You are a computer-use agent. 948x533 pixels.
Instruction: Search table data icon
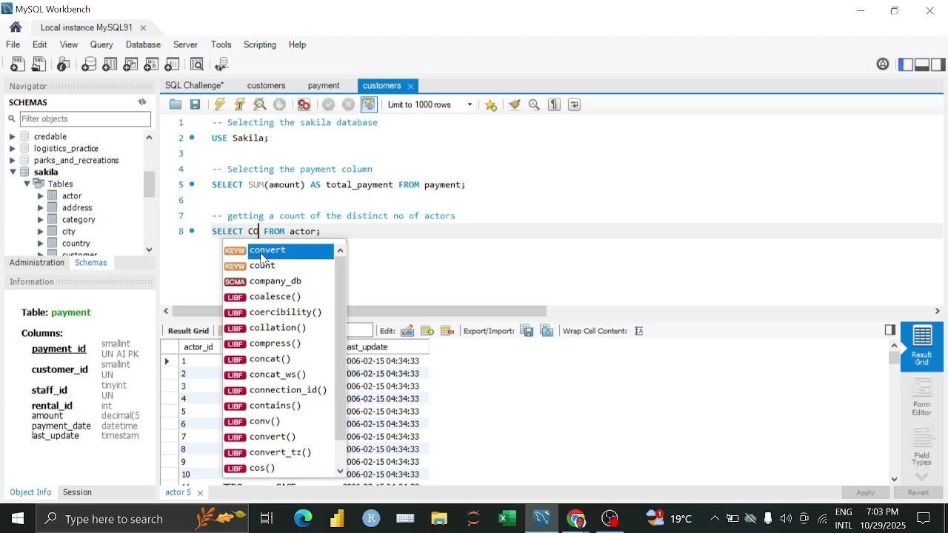pyautogui.click(x=197, y=64)
